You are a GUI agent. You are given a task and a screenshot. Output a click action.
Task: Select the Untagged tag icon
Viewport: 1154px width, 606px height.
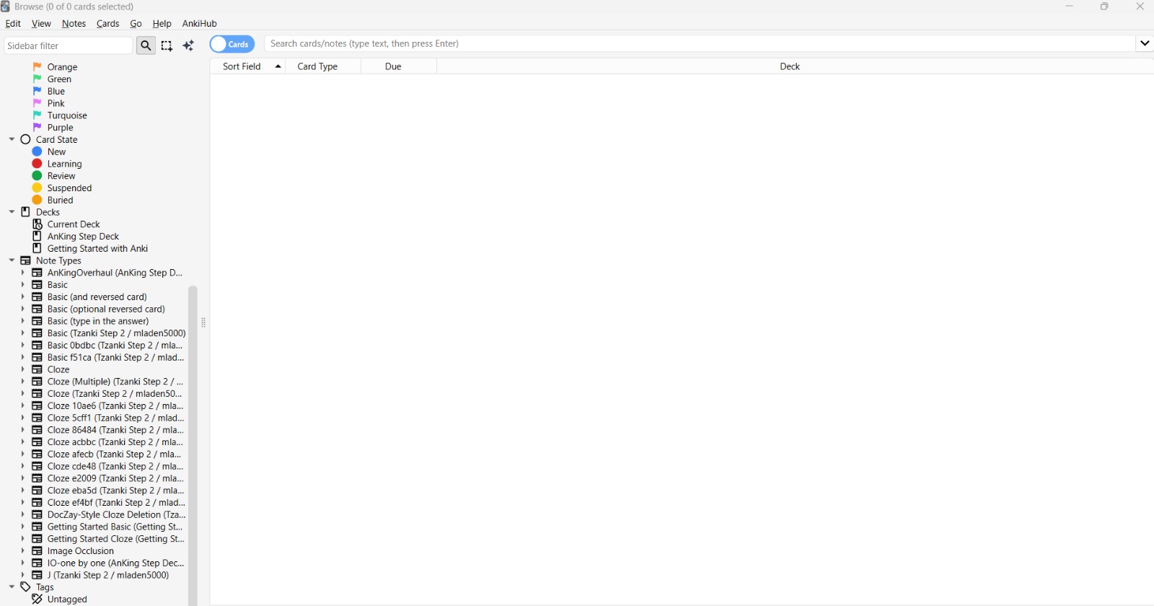pyautogui.click(x=38, y=600)
